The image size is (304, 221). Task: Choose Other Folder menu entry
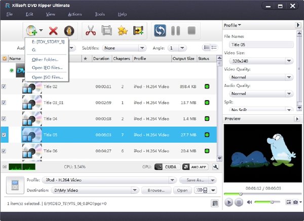(x=45, y=59)
